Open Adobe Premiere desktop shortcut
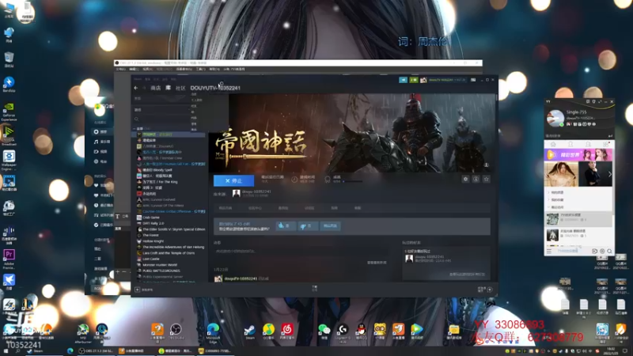This screenshot has width=633, height=356. point(9,259)
